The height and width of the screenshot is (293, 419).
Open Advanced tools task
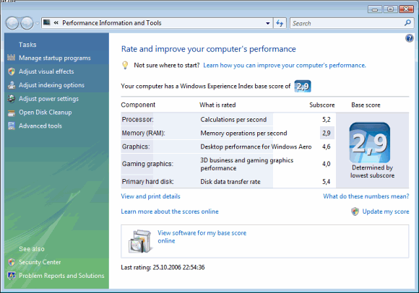pyautogui.click(x=40, y=126)
